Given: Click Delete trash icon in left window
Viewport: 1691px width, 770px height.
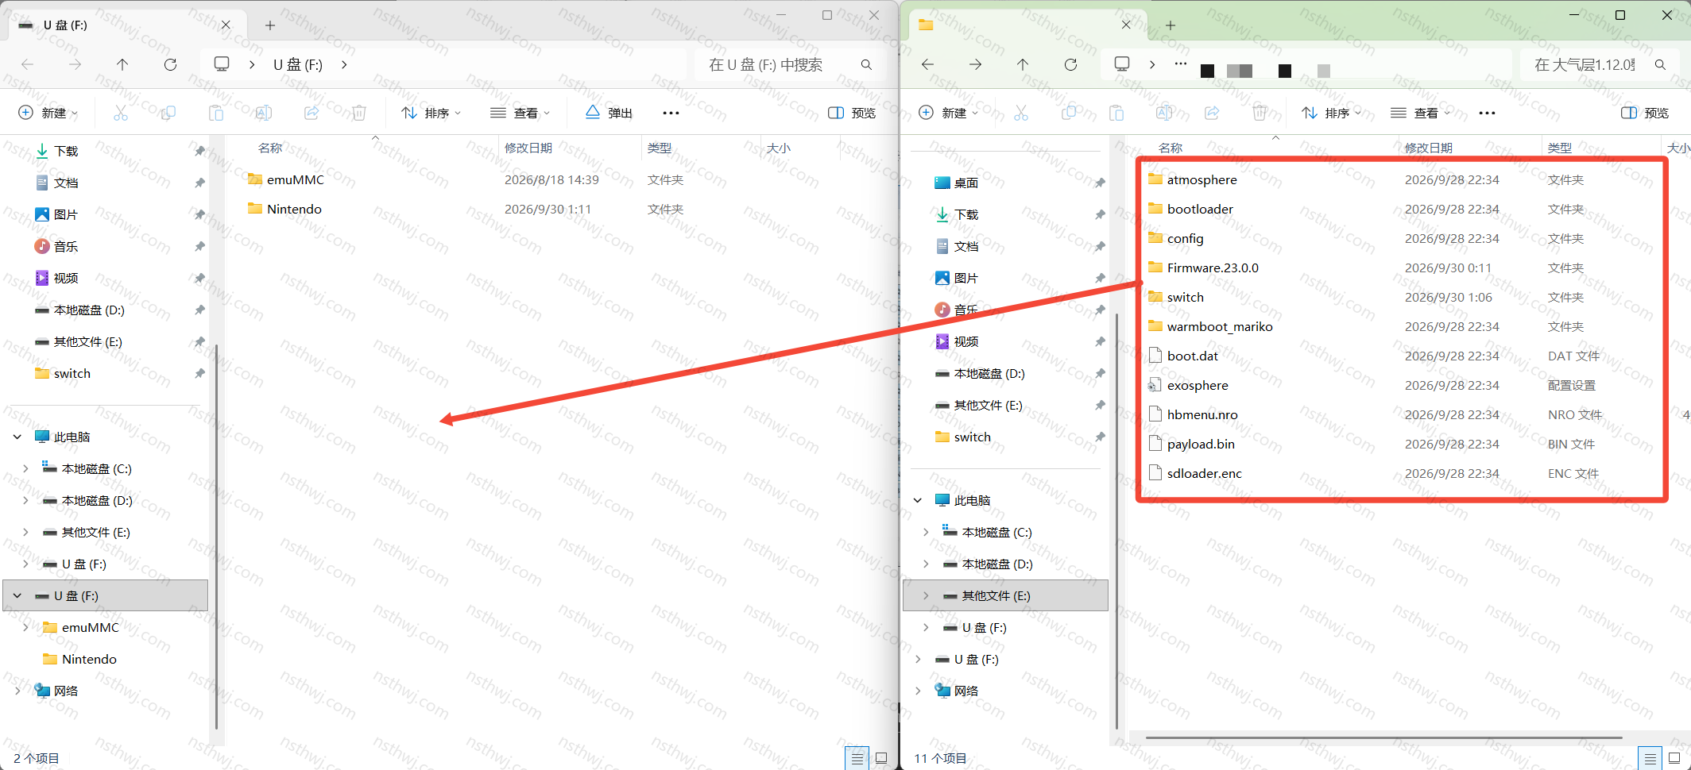Looking at the screenshot, I should [359, 113].
